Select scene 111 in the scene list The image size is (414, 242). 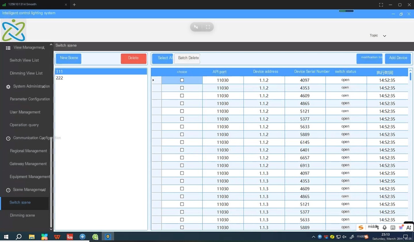101,71
